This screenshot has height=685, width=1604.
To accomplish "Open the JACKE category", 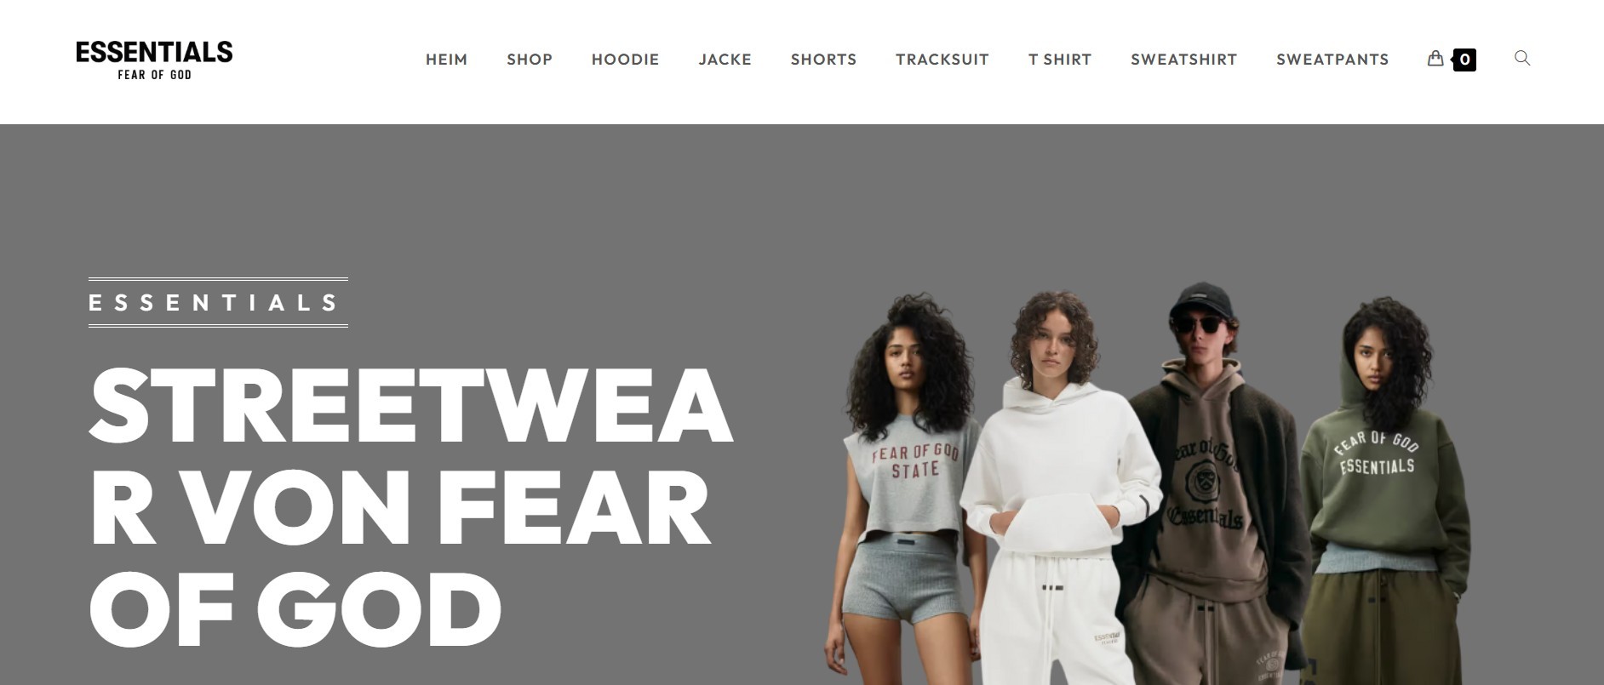I will [725, 60].
